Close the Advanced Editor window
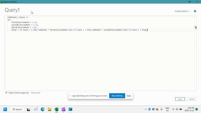Image resolution: width=201 pixels, height=113 pixels. pyautogui.click(x=197, y=2)
